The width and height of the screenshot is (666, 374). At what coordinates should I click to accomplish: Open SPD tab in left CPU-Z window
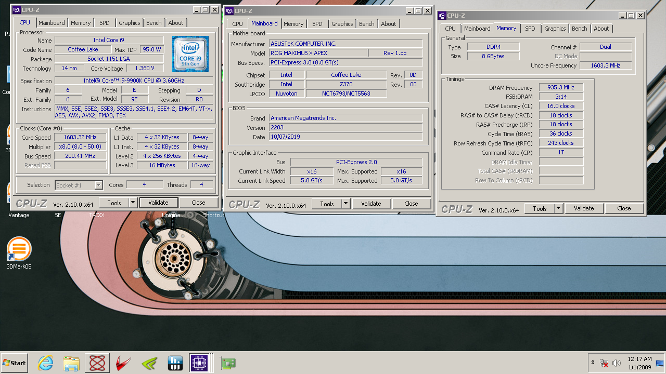click(x=105, y=23)
